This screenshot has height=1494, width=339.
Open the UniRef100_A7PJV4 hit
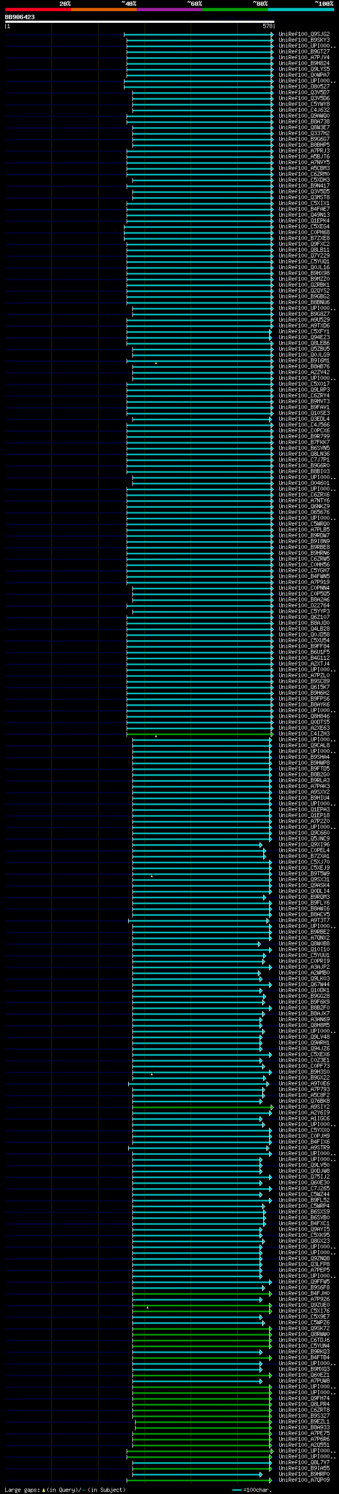click(304, 57)
